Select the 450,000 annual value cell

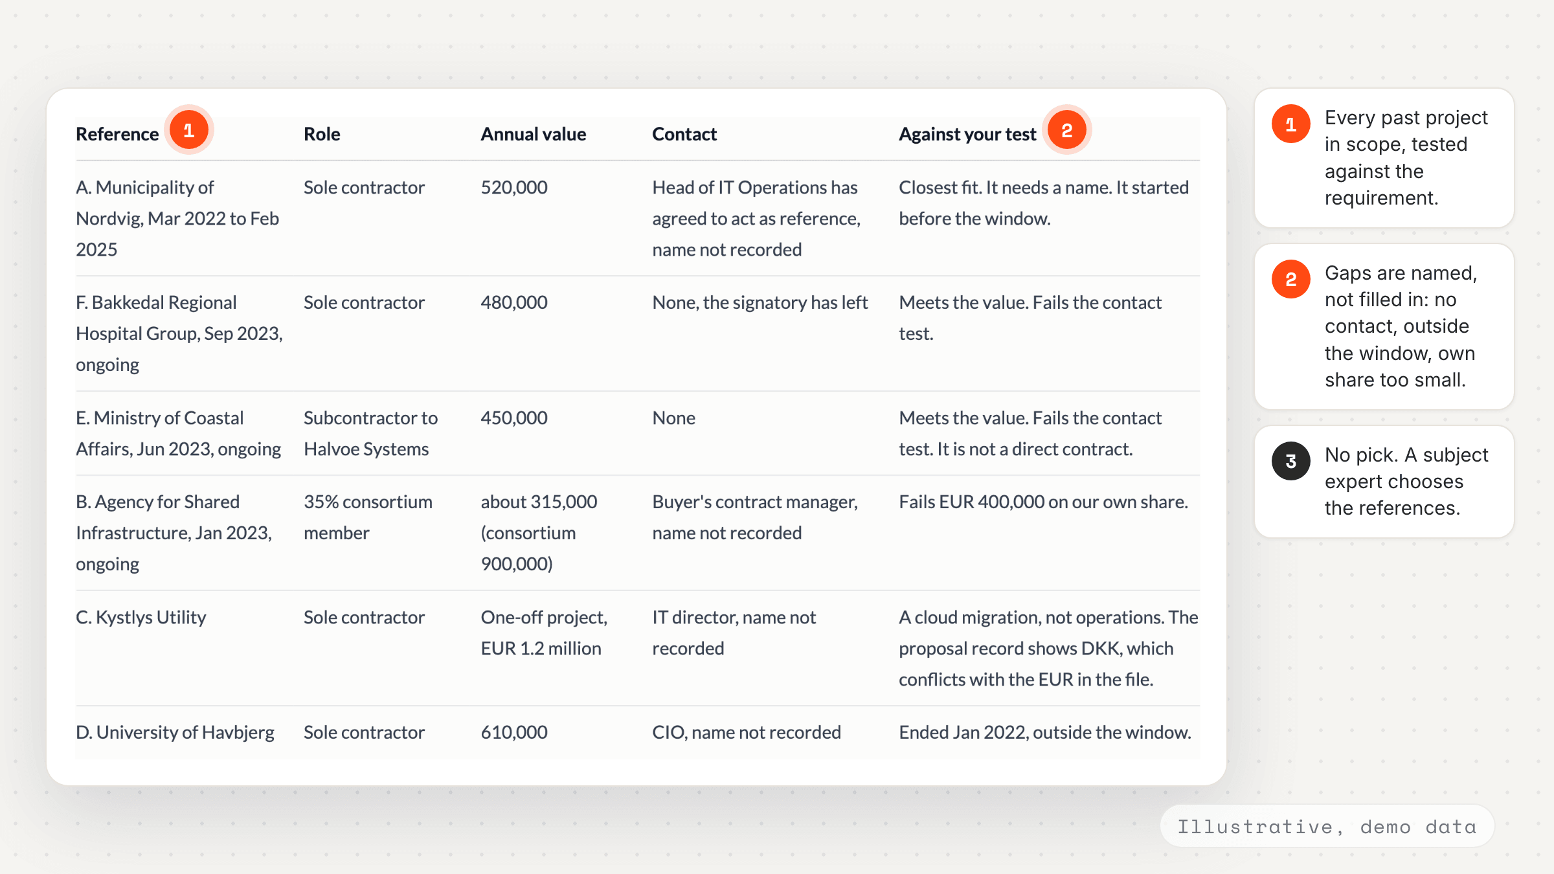[514, 418]
